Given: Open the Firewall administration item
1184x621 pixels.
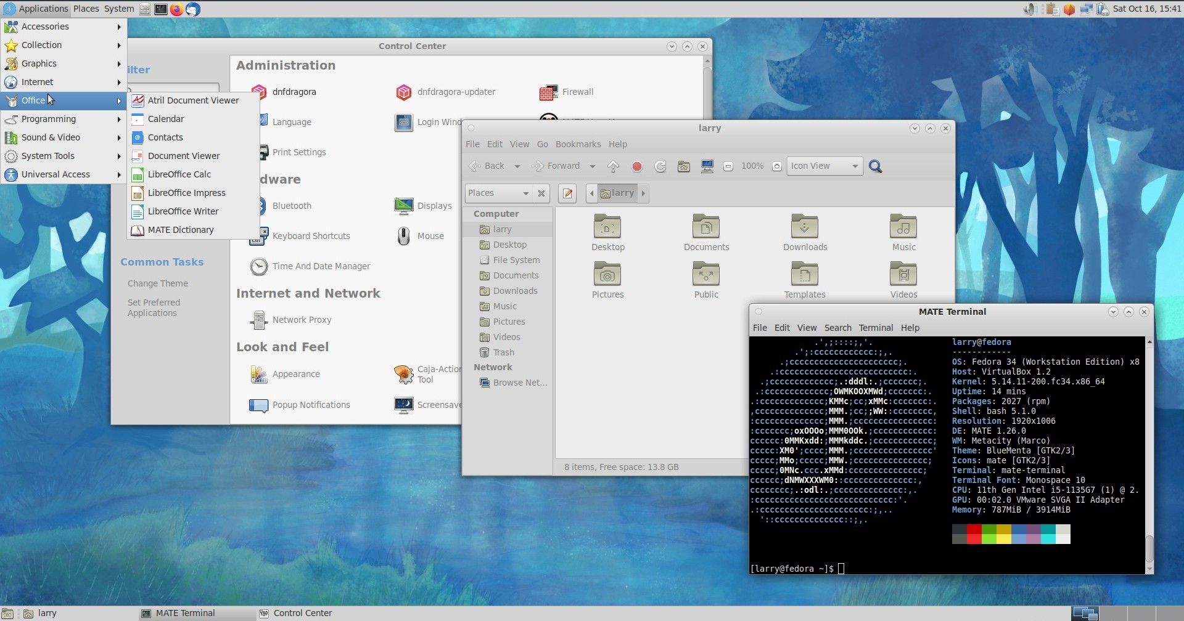Looking at the screenshot, I should (566, 92).
